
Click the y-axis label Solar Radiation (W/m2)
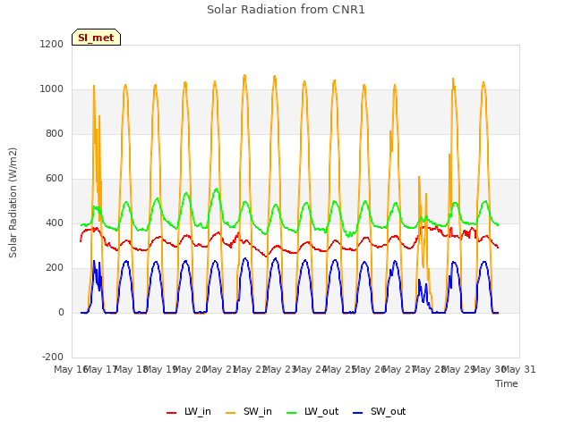tap(13, 203)
